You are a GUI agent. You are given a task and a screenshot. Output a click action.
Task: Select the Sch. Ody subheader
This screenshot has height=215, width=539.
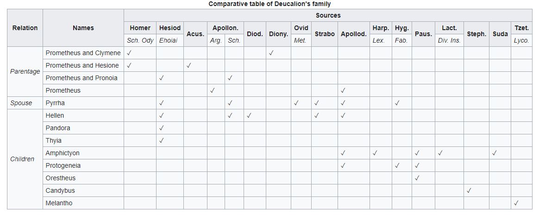point(140,40)
